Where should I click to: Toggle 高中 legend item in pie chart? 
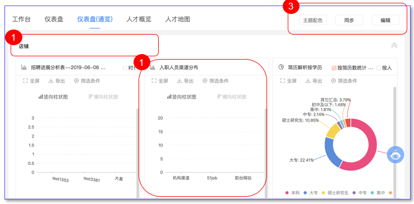(x=378, y=193)
